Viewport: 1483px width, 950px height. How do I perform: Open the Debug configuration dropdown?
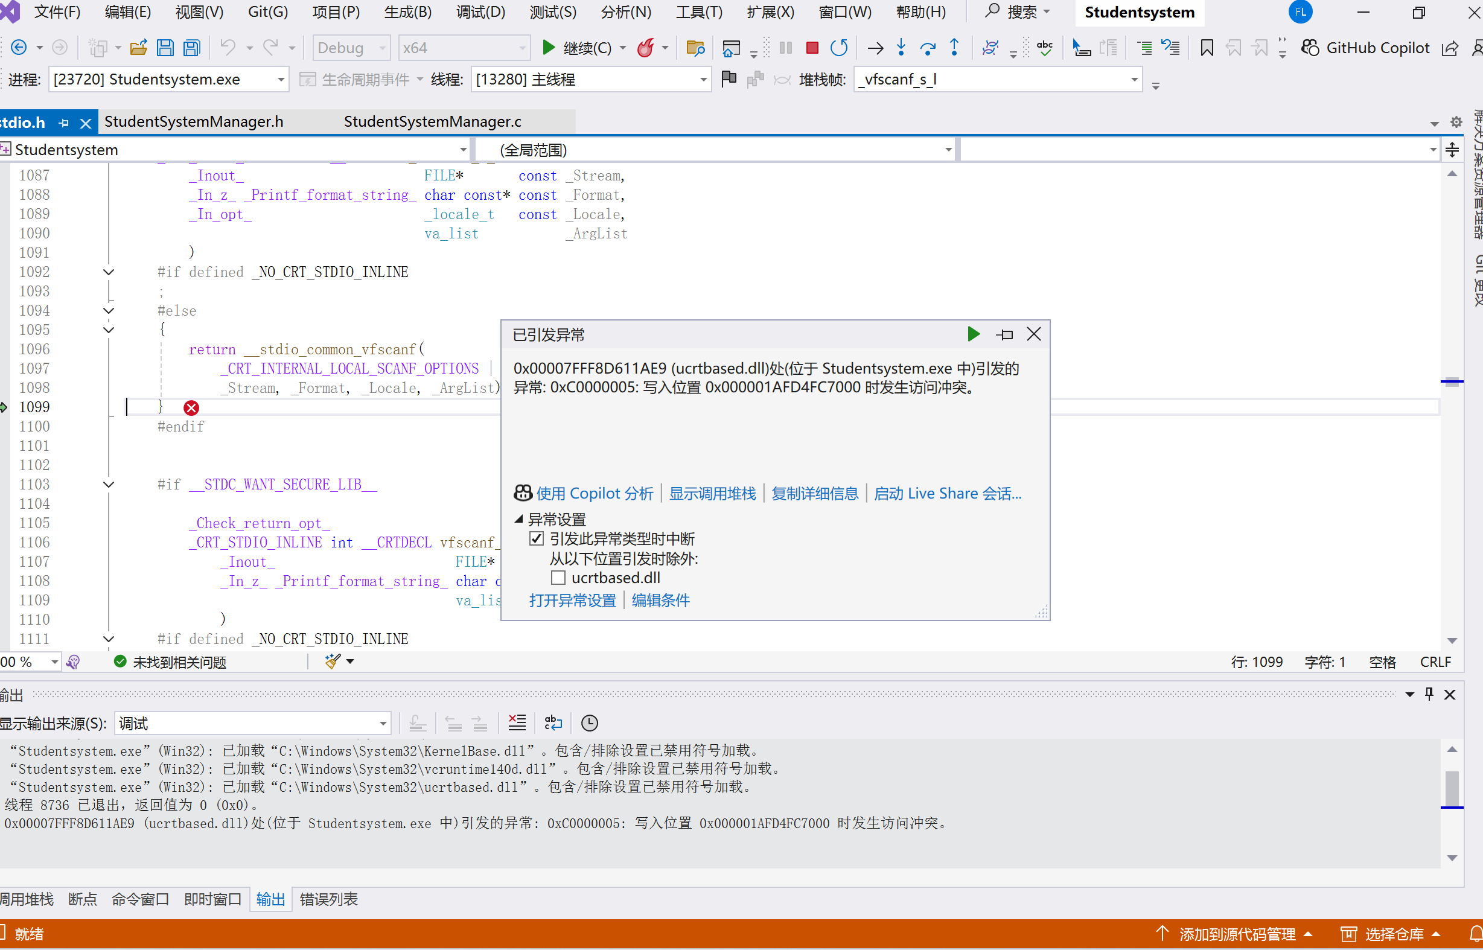351,48
